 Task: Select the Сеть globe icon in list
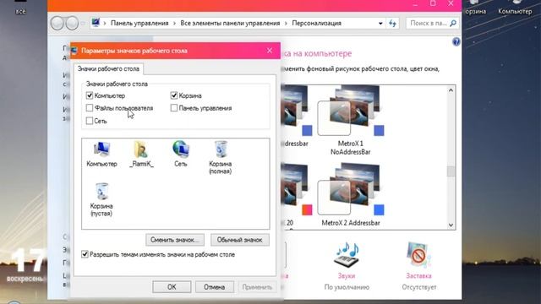180,154
